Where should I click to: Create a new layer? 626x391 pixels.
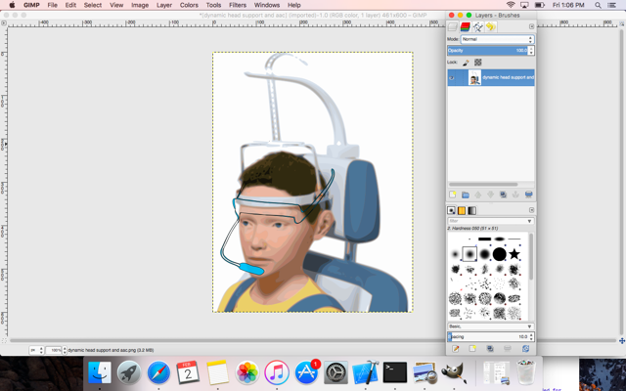pyautogui.click(x=453, y=195)
